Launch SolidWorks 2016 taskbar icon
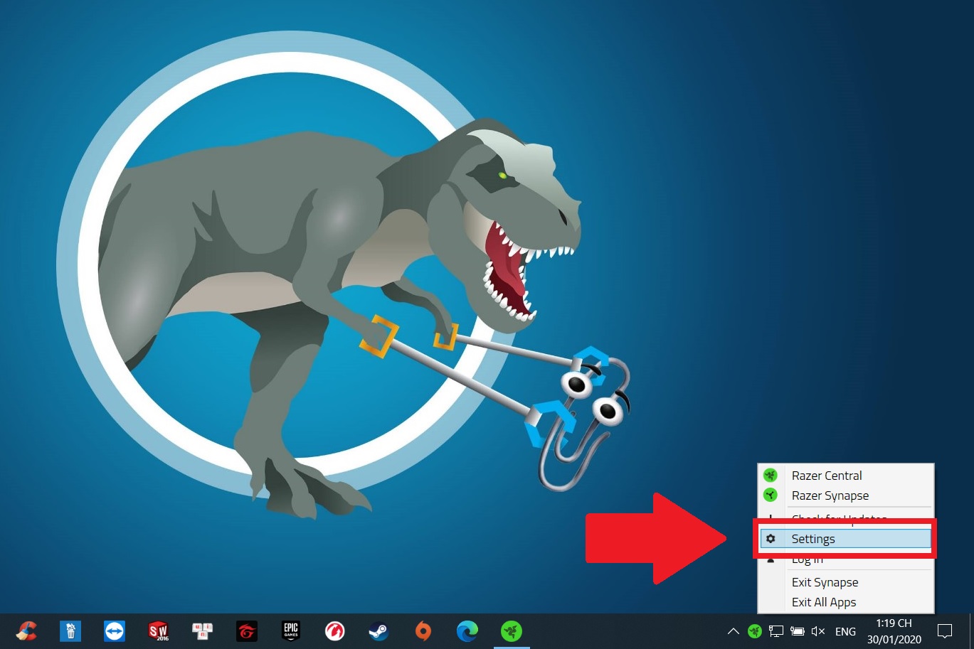The width and height of the screenshot is (974, 649). pyautogui.click(x=159, y=631)
